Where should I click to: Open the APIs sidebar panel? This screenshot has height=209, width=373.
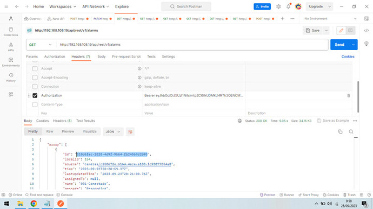[11, 47]
